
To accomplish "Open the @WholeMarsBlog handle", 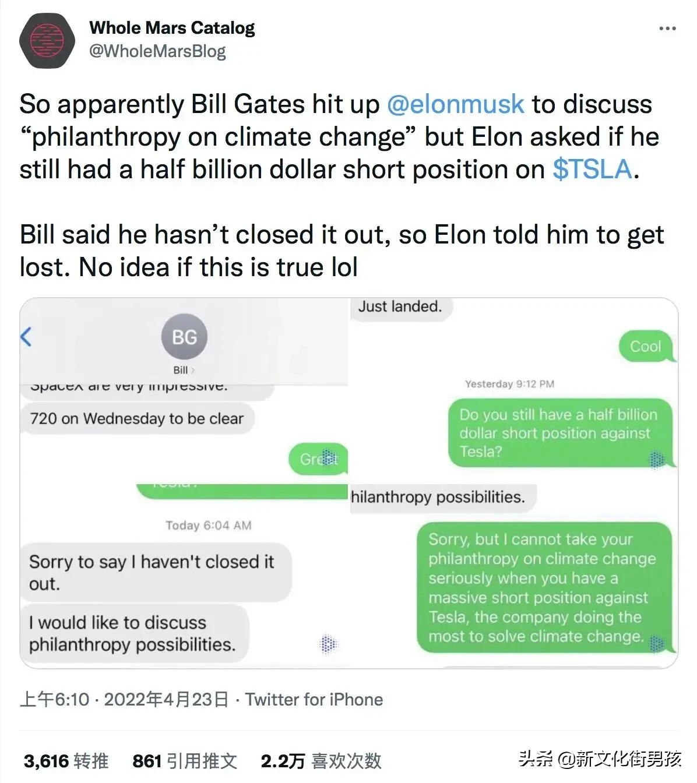I will (157, 51).
